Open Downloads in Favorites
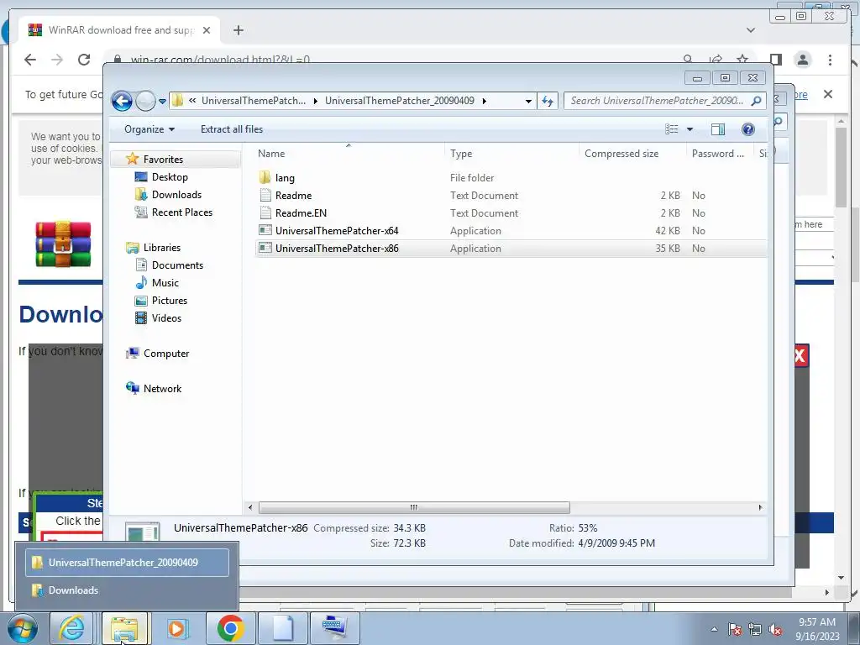Viewport: 860px width, 645px height. click(176, 195)
